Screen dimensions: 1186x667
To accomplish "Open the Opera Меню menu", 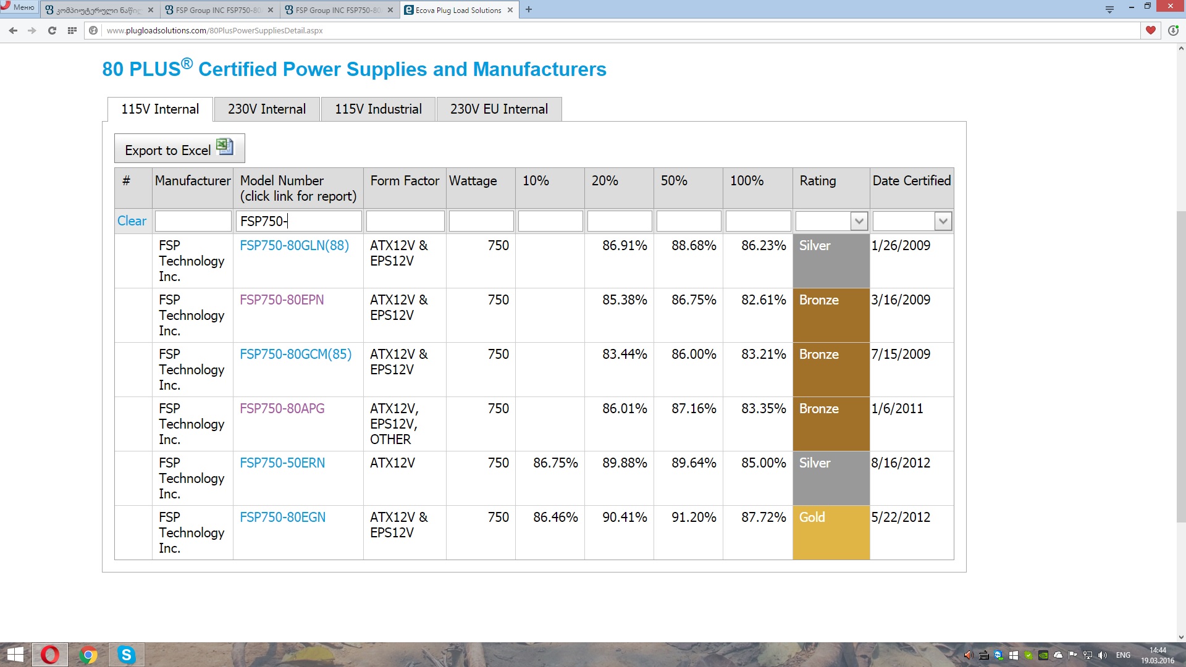I will [19, 7].
